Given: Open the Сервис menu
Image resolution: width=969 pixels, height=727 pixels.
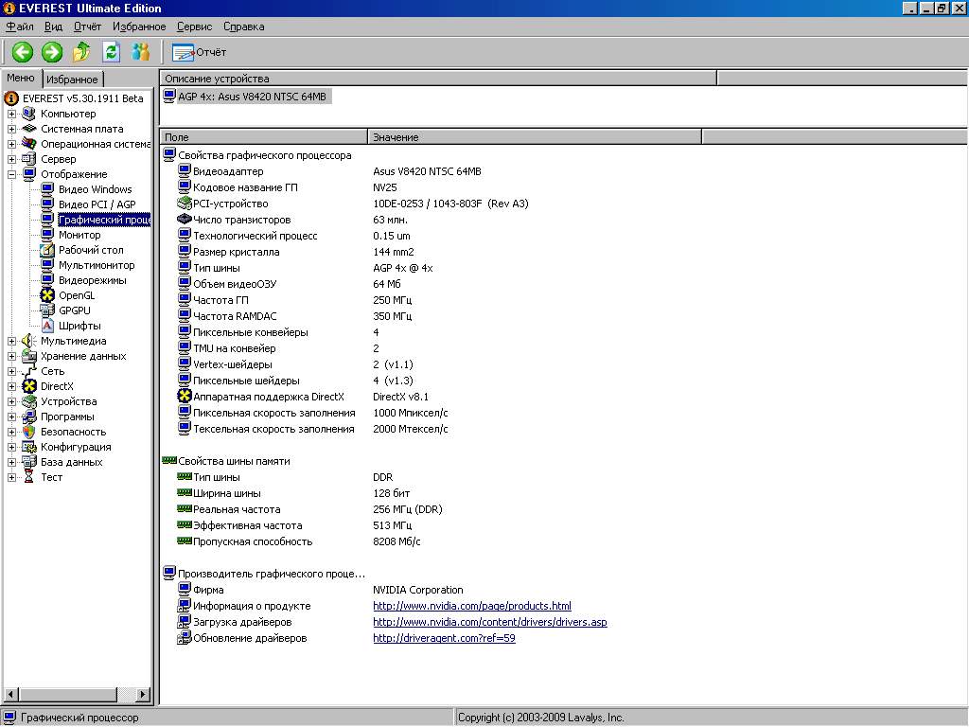Looking at the screenshot, I should [194, 27].
